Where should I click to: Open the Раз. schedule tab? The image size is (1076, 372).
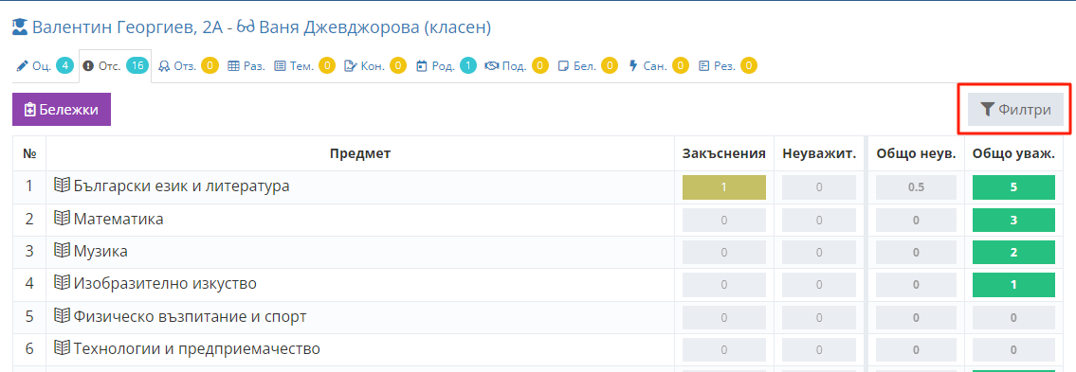tap(246, 66)
